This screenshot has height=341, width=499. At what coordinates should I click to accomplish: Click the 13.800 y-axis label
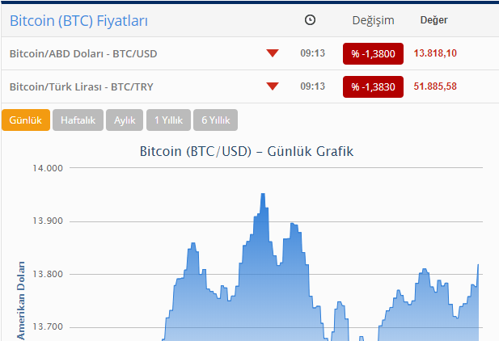pyautogui.click(x=48, y=274)
